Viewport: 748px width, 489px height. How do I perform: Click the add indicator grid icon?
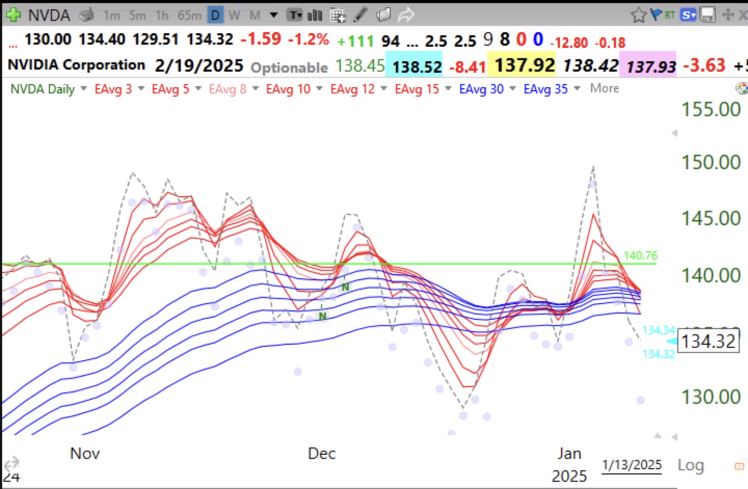tap(338, 16)
